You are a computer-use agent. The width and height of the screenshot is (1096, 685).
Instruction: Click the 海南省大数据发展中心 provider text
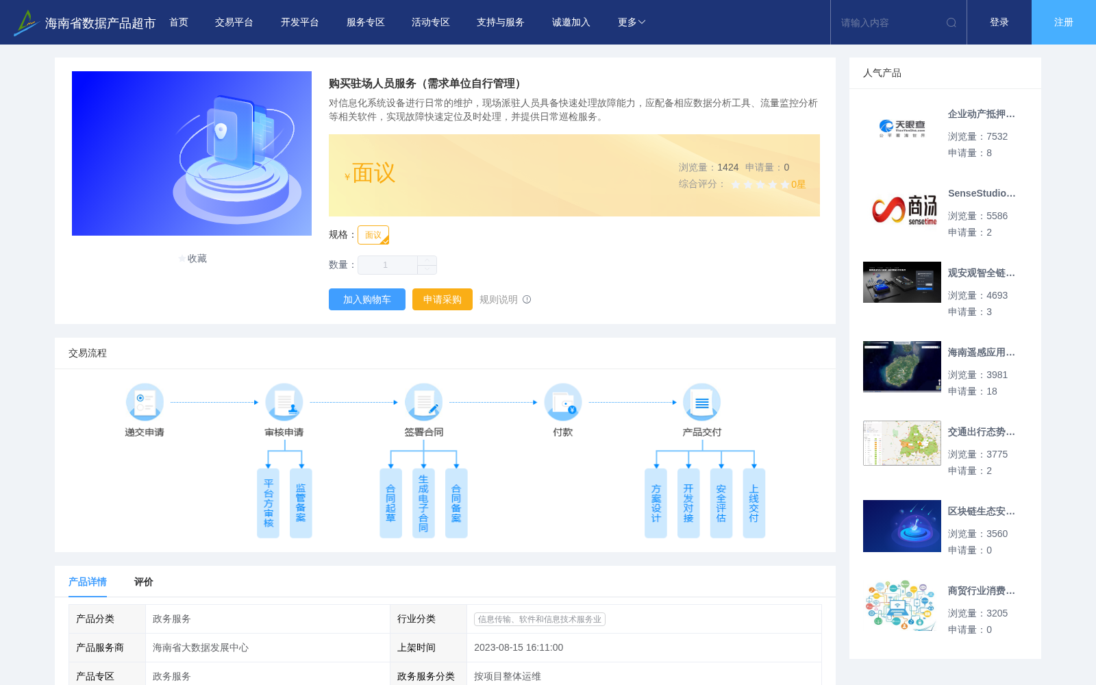click(x=201, y=647)
